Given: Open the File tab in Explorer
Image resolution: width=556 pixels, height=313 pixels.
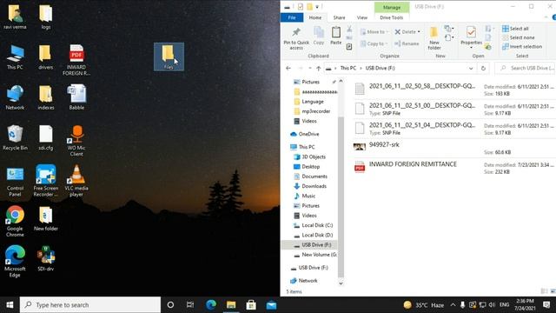Looking at the screenshot, I should (x=292, y=17).
